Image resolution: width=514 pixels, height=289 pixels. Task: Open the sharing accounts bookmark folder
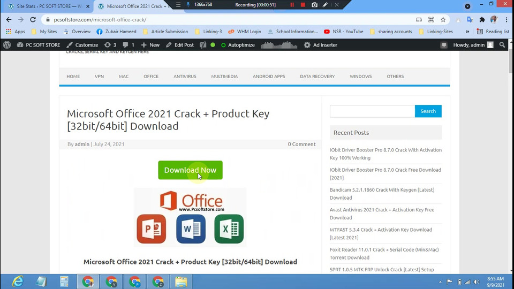click(x=391, y=32)
